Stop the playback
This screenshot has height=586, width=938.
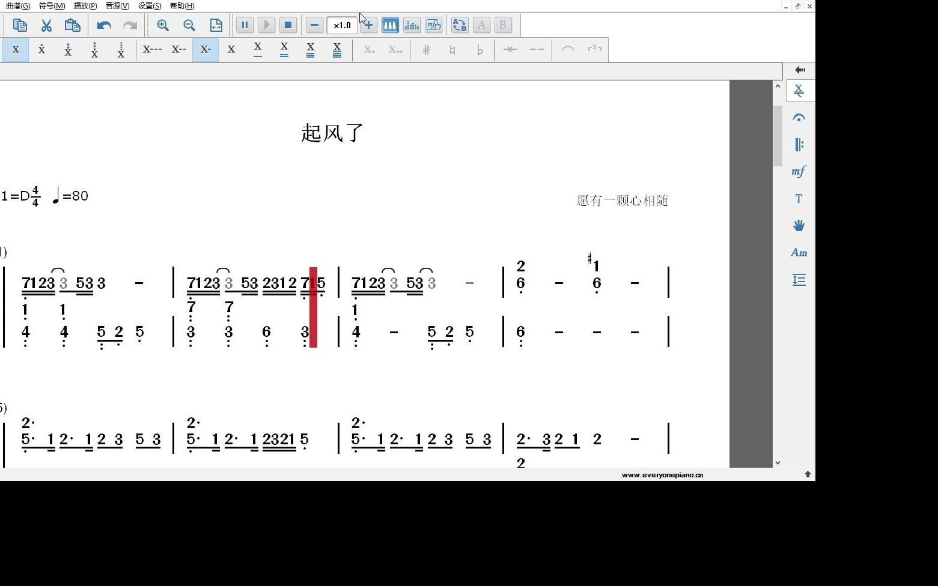288,25
